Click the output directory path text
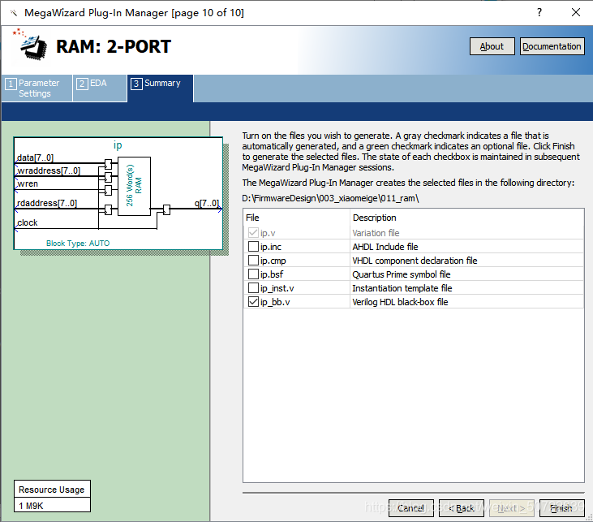593x522 pixels. pos(330,198)
